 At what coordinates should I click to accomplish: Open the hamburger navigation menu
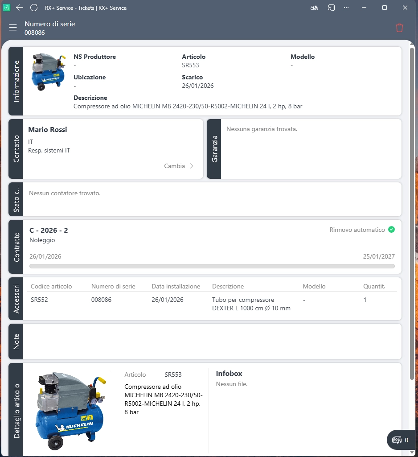13,28
